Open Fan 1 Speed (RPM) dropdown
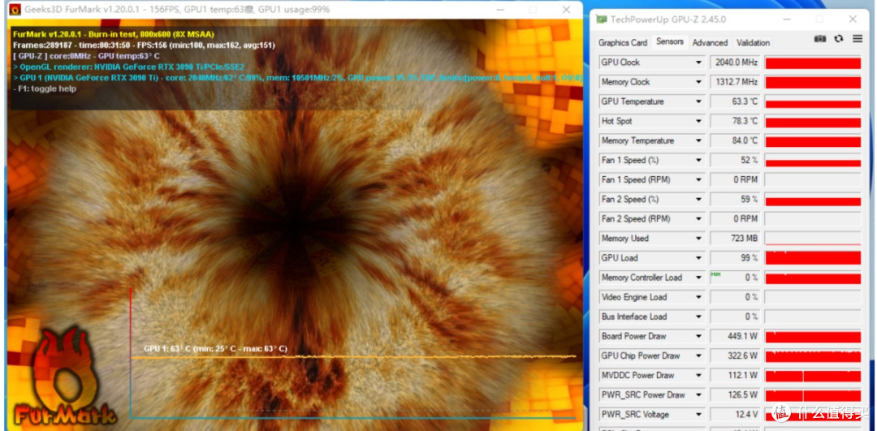 [698, 180]
